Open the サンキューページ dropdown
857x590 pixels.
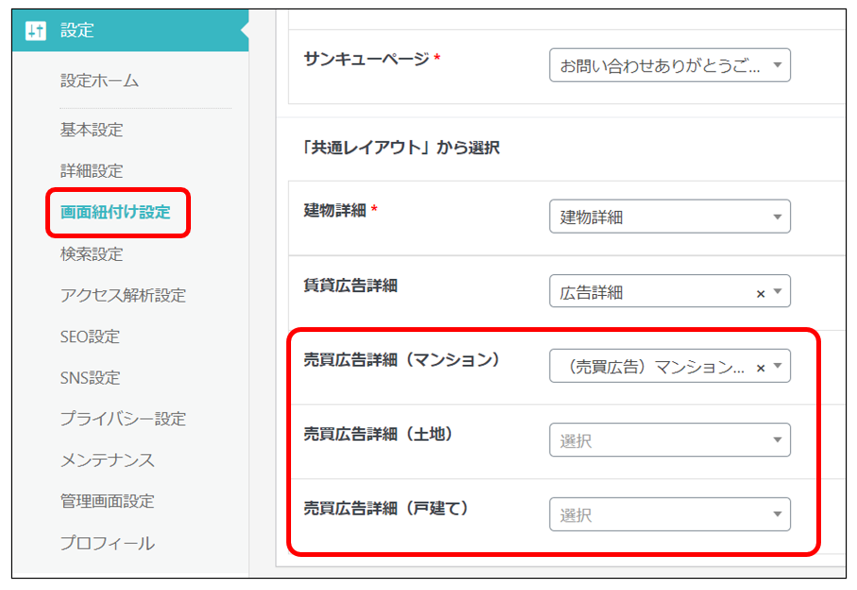669,66
